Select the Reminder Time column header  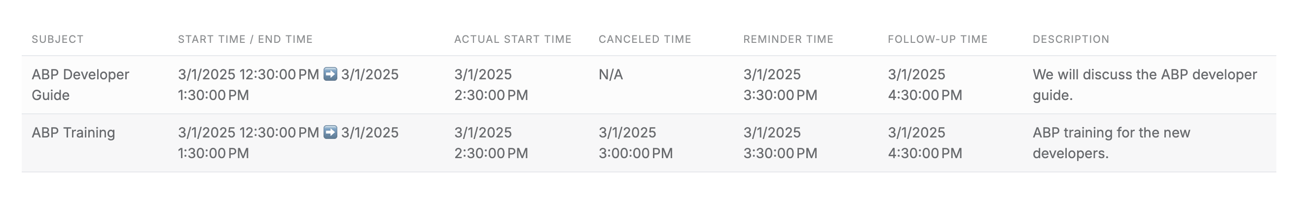[788, 39]
